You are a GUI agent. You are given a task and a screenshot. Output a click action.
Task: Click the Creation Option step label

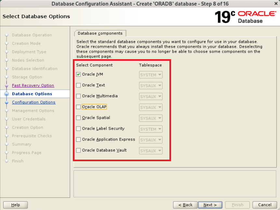(x=28, y=127)
